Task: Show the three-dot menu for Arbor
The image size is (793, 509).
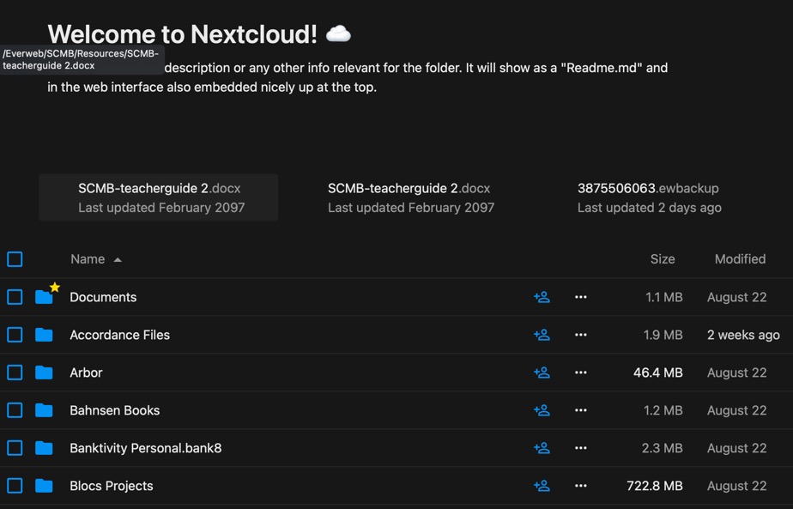Action: coord(580,373)
